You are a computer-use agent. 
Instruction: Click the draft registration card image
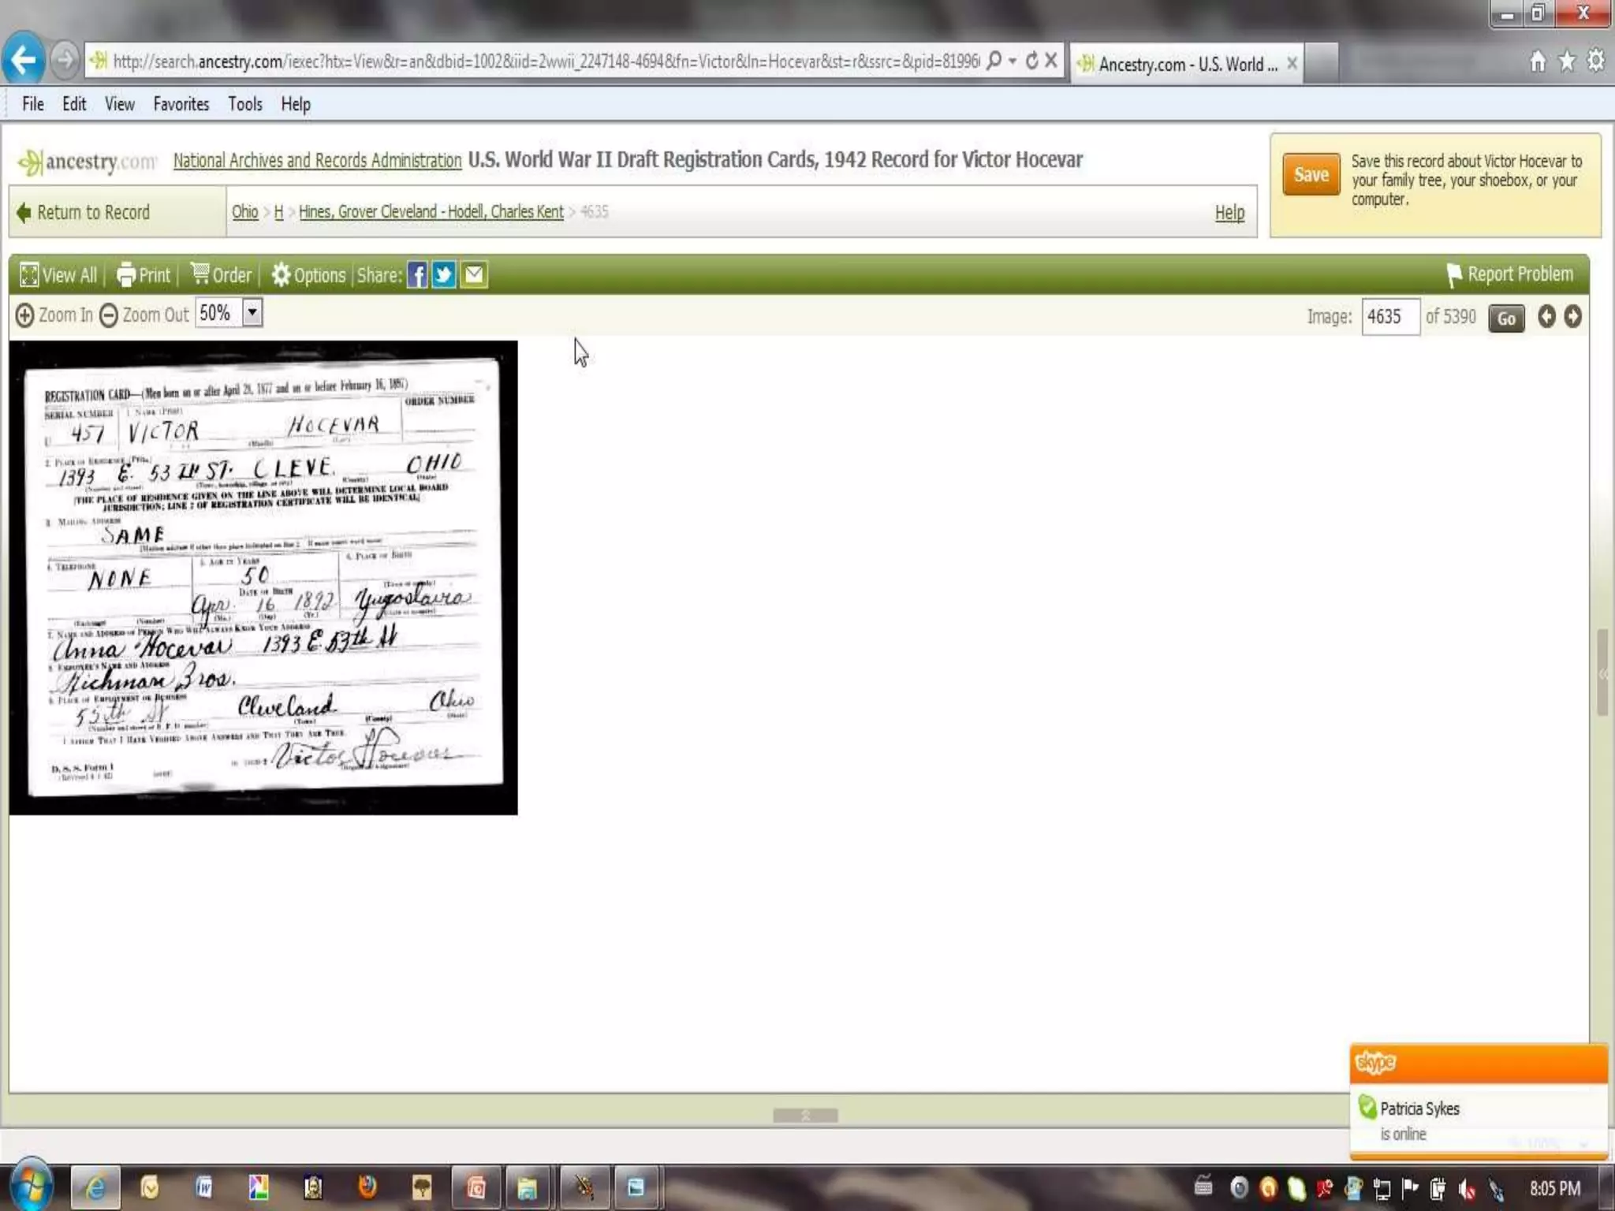(x=263, y=577)
